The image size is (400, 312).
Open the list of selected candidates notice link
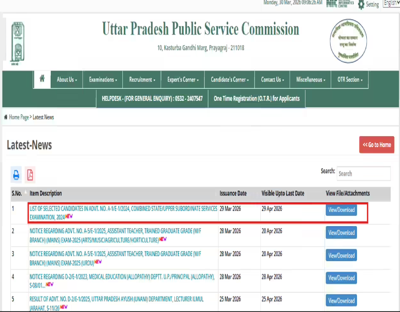122,210
